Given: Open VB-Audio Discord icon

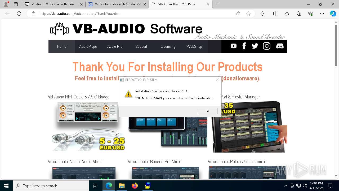Looking at the screenshot, I should coord(280,46).
